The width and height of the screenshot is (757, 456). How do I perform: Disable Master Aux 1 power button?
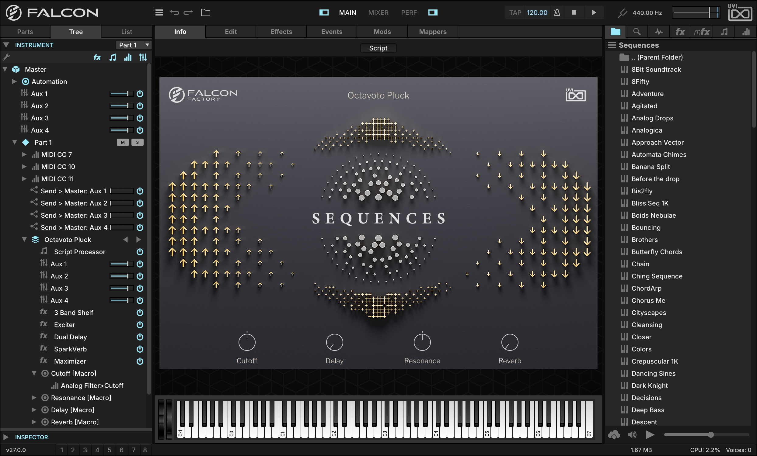point(140,94)
